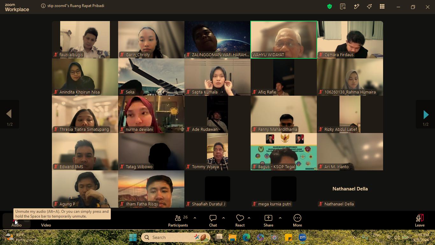Start sharing screen with Share
The height and width of the screenshot is (245, 435).
coord(268,221)
